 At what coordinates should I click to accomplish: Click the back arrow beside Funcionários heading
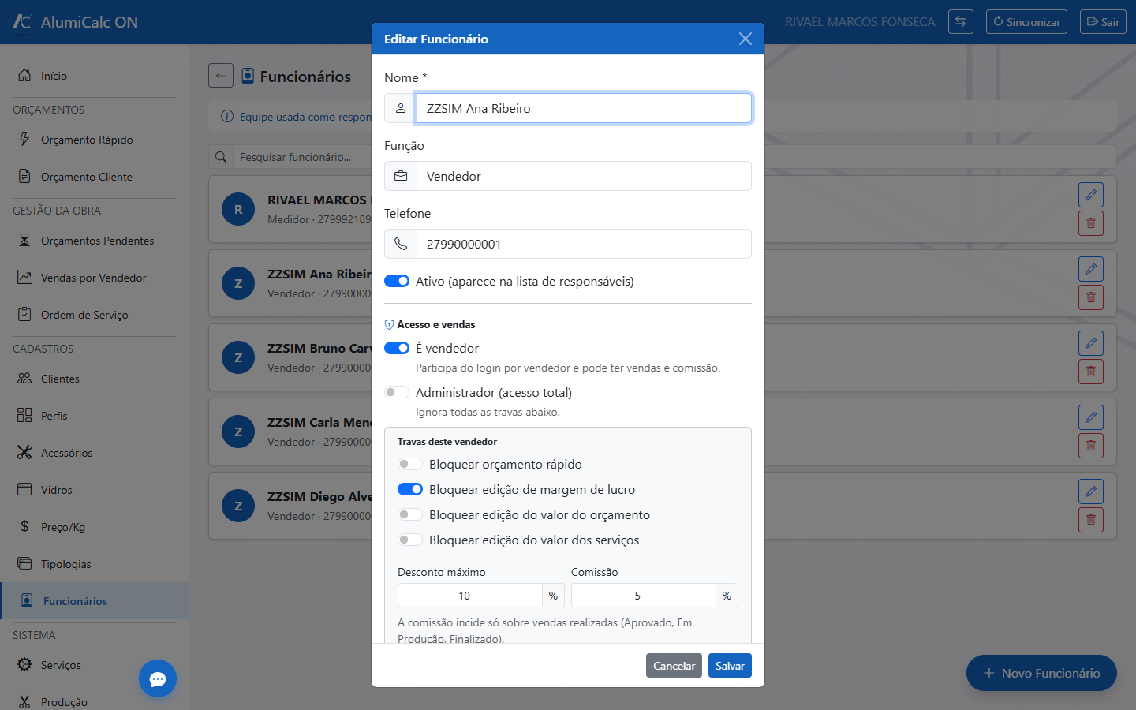pyautogui.click(x=221, y=76)
